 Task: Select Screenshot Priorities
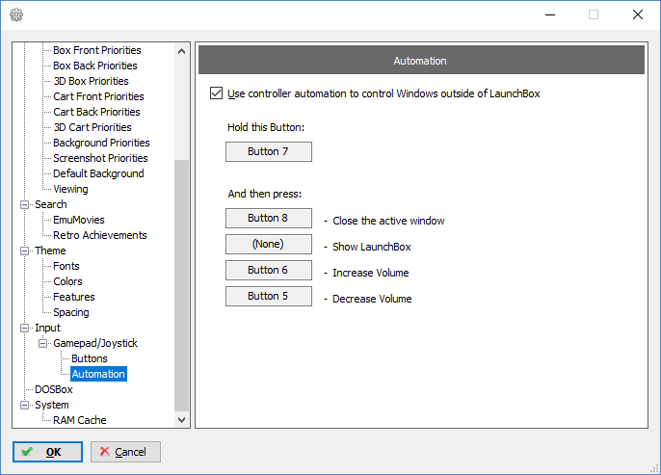[x=100, y=158]
